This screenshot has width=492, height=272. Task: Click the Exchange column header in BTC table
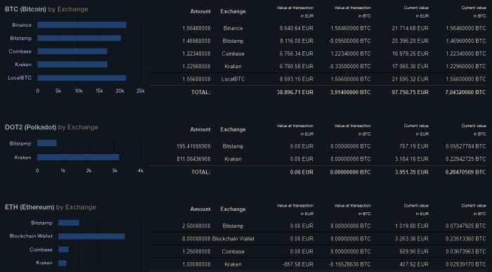coord(233,11)
